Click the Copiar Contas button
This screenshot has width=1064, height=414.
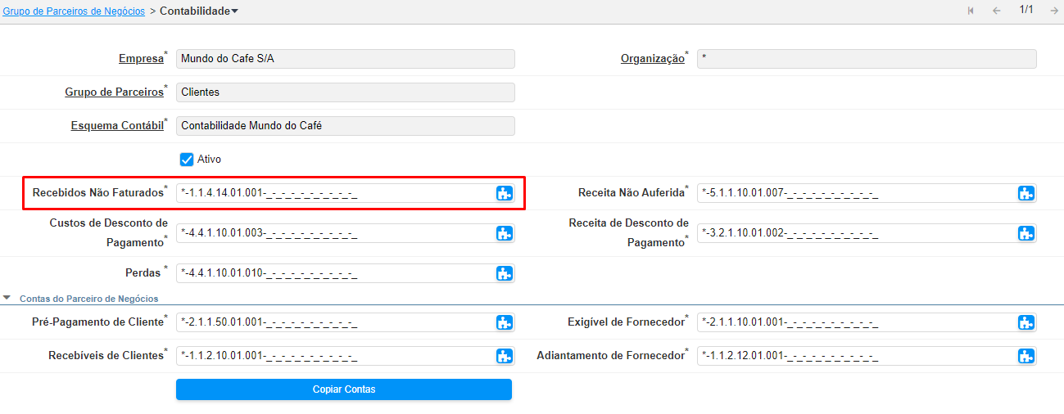tap(343, 389)
